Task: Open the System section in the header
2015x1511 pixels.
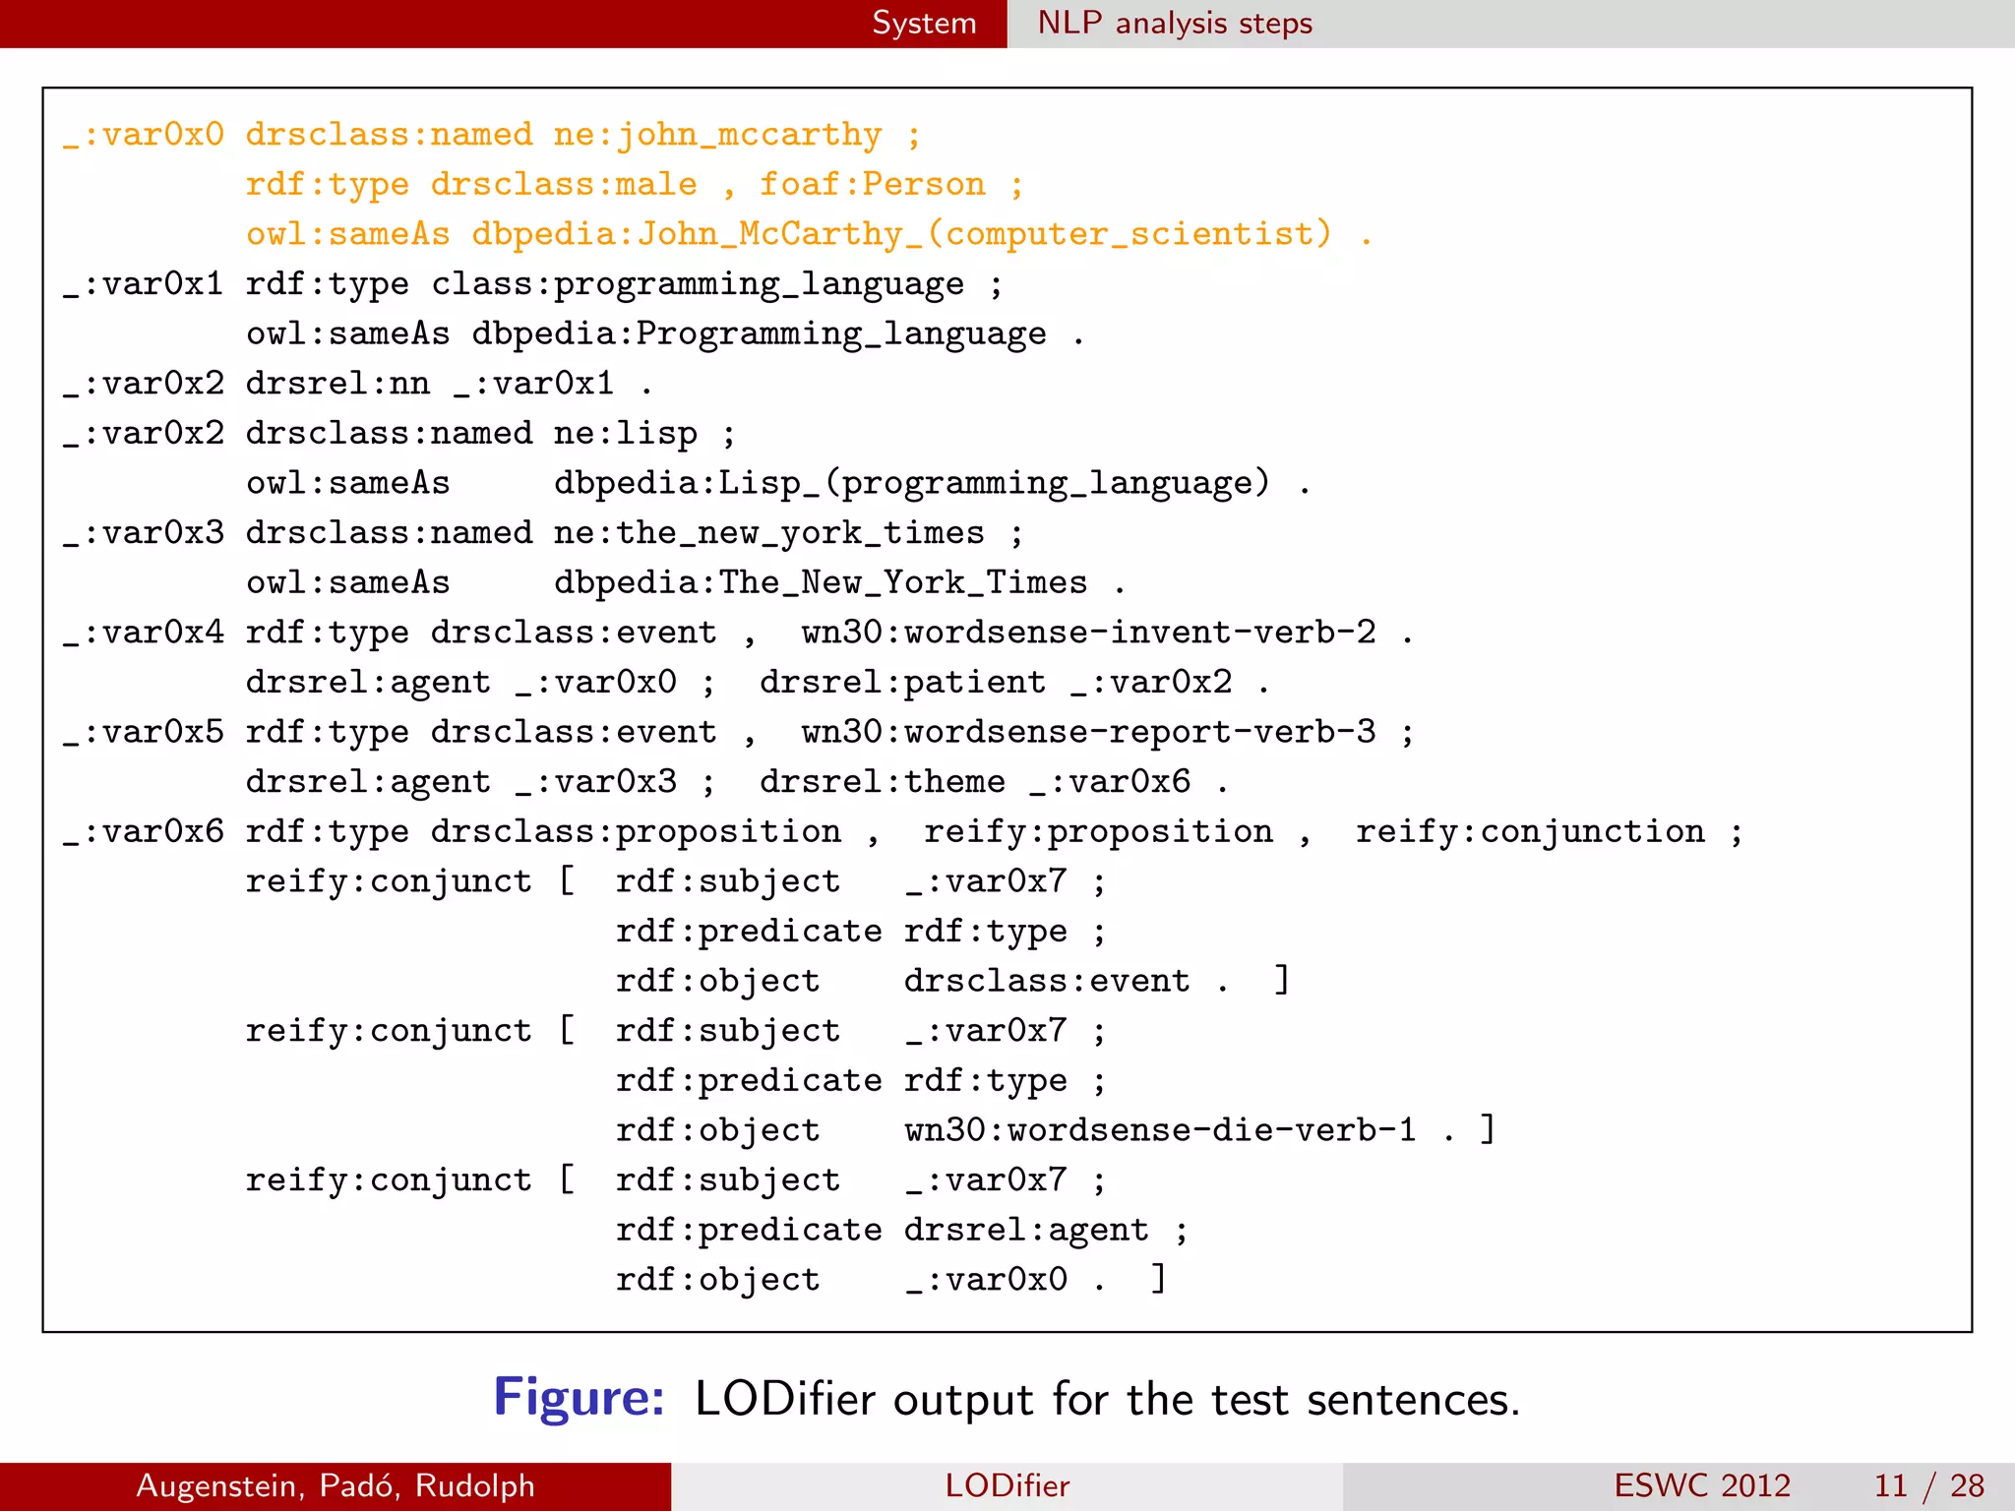Action: 924,23
